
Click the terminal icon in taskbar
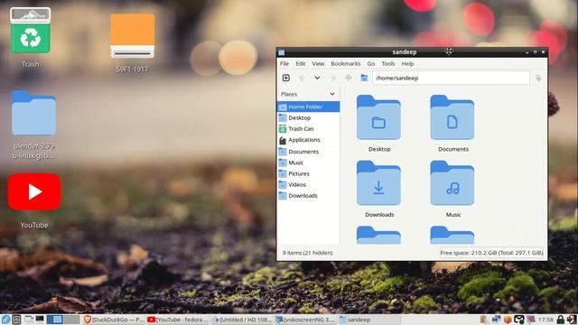(x=40, y=319)
